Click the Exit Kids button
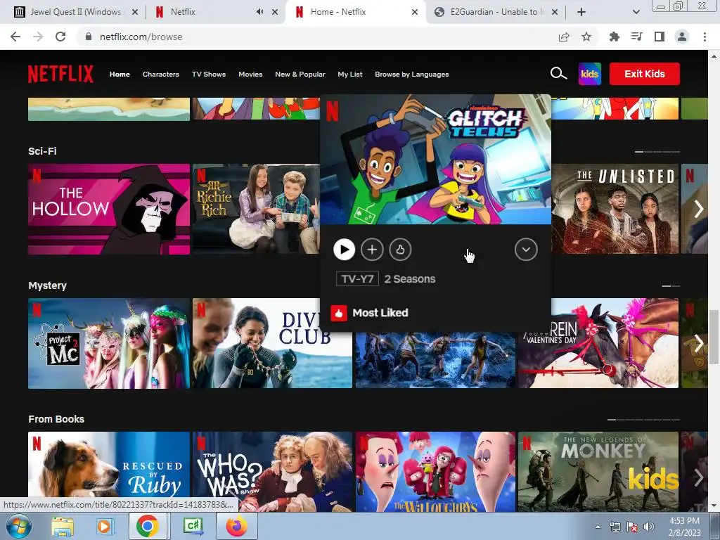The width and height of the screenshot is (720, 540). pos(644,74)
